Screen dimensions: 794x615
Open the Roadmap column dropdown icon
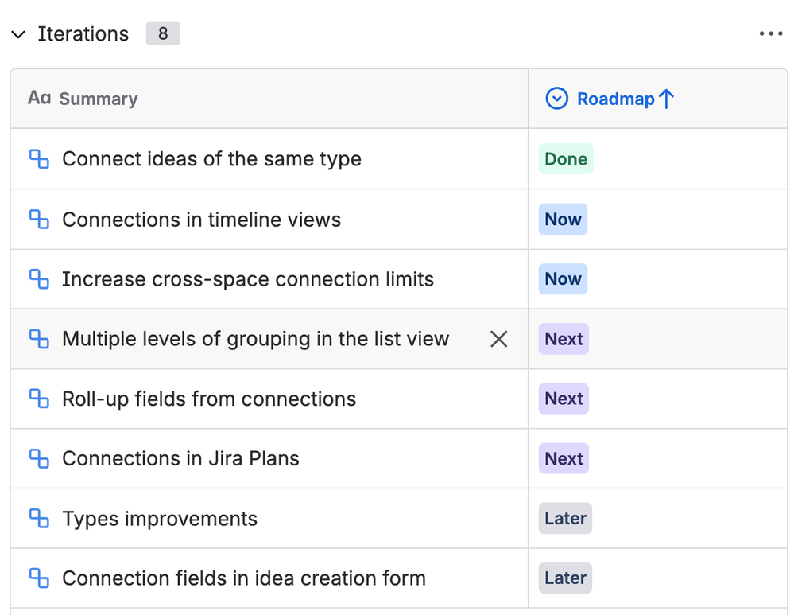(556, 99)
